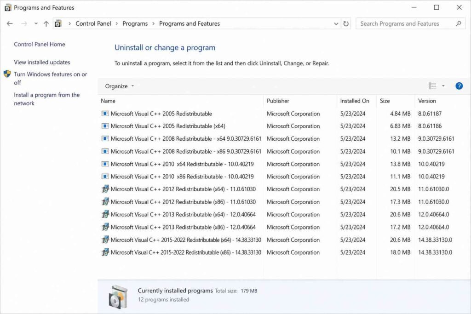The width and height of the screenshot is (471, 314).
Task: Expand chevron after Control Panel breadcrumb
Action: [x=116, y=24]
